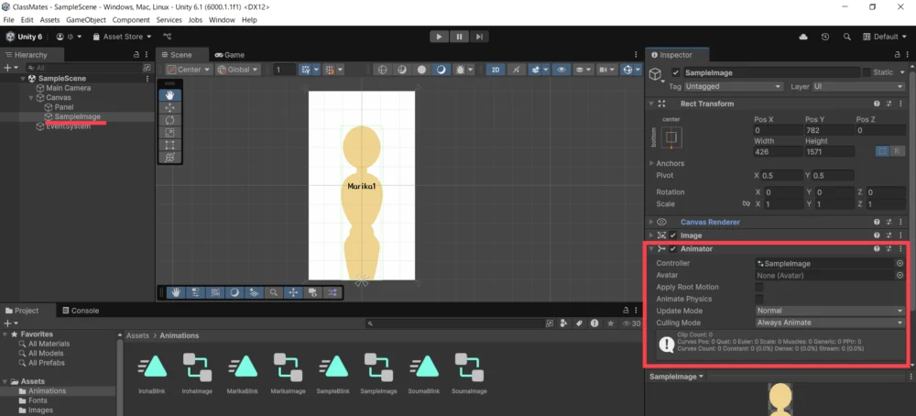
Task: Click the anchor presets box icon
Action: pos(671,137)
